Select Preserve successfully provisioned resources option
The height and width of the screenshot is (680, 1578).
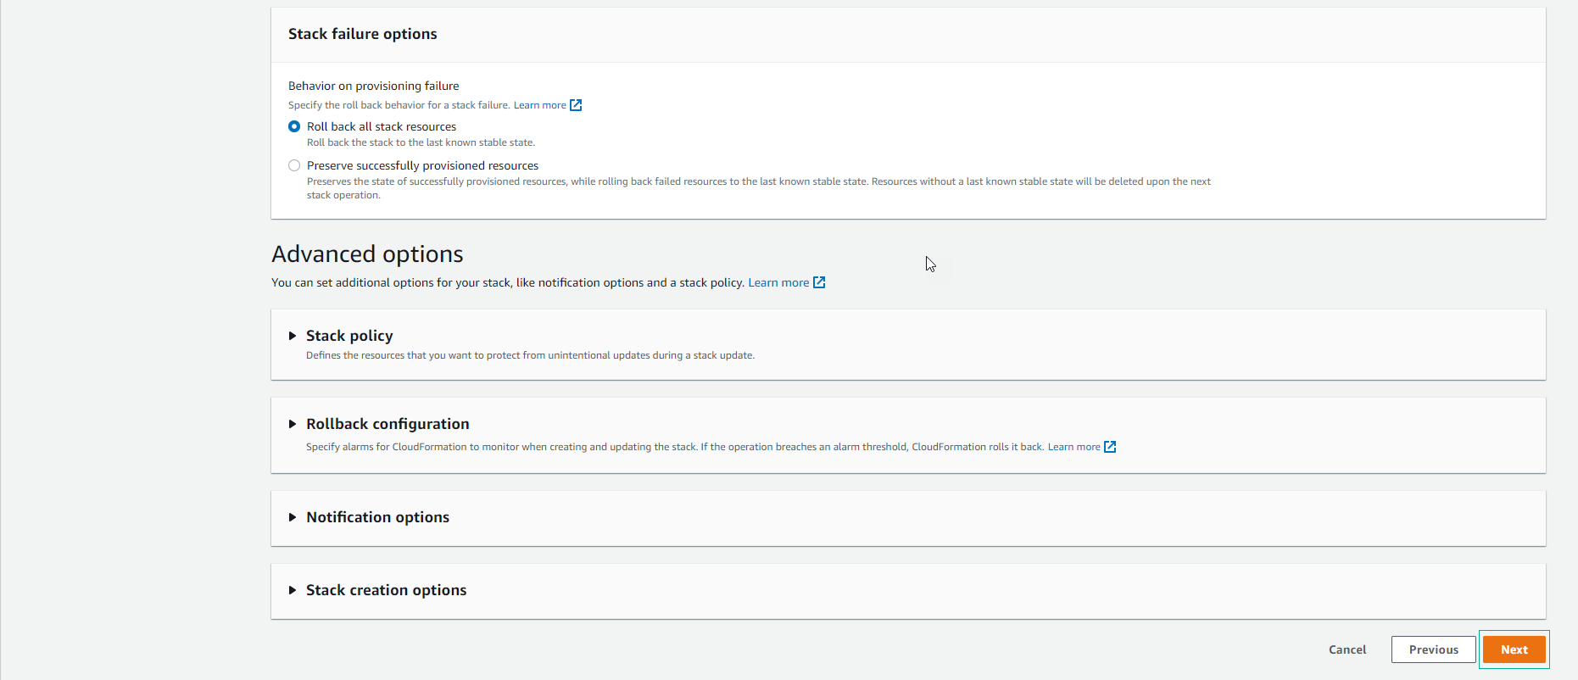(294, 165)
